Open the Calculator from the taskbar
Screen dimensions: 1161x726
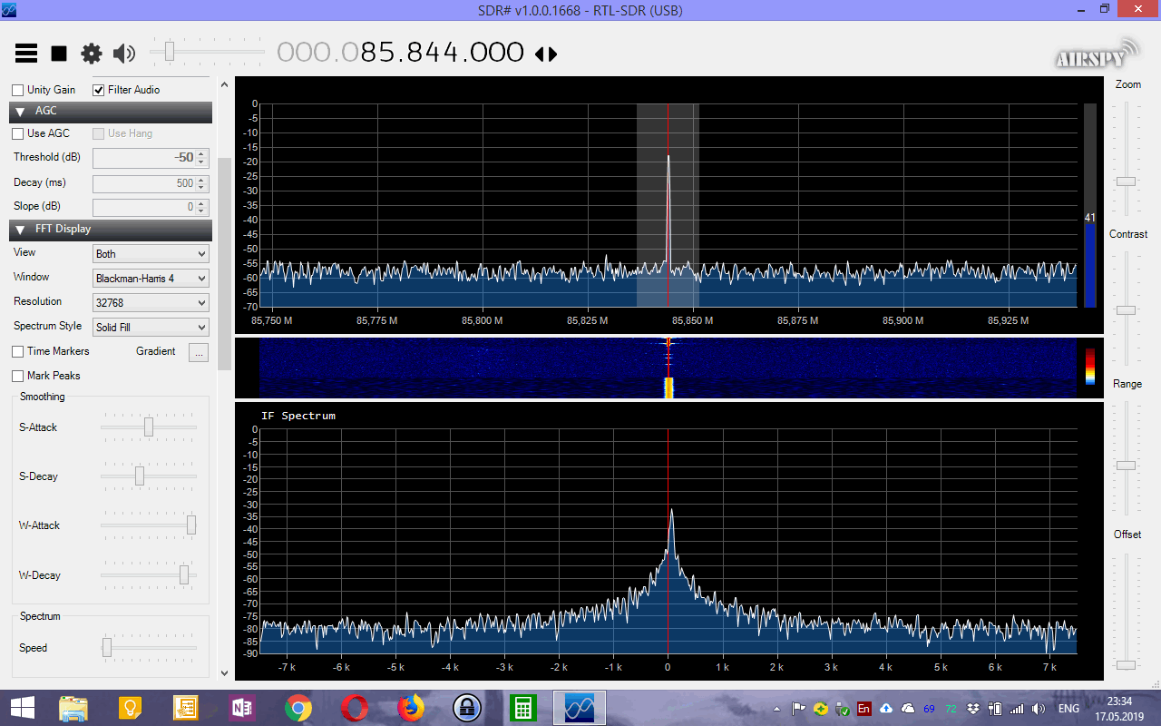[x=523, y=708]
